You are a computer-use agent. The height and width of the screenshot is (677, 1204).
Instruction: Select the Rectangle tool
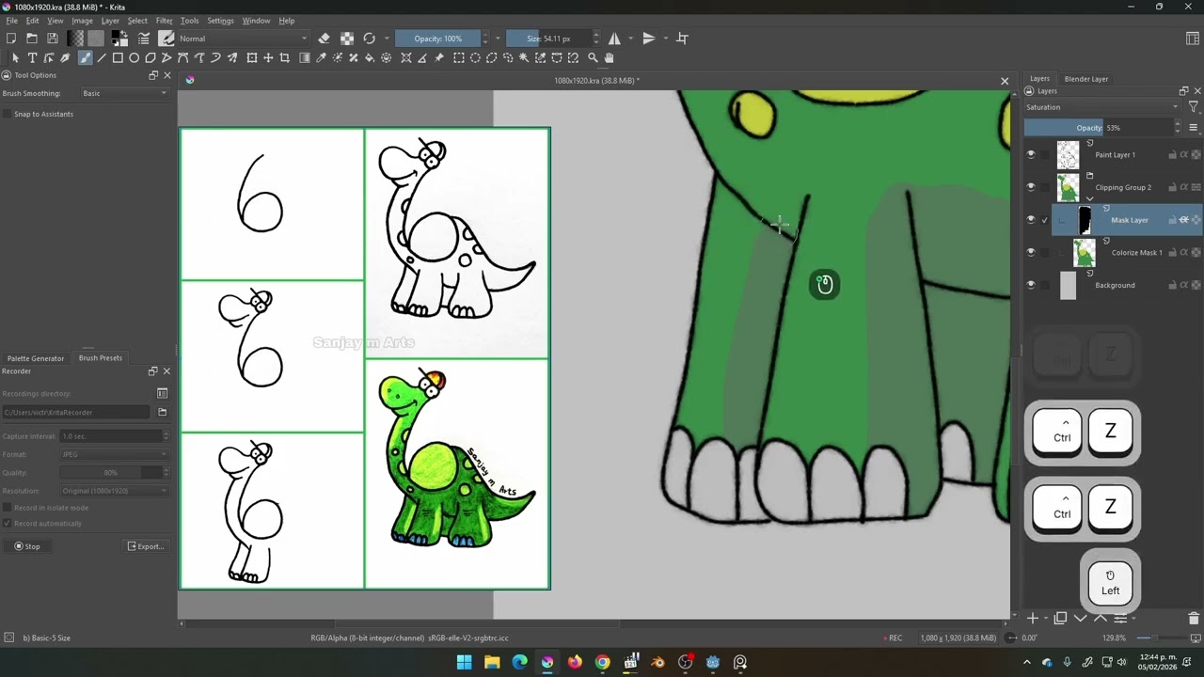(x=118, y=58)
